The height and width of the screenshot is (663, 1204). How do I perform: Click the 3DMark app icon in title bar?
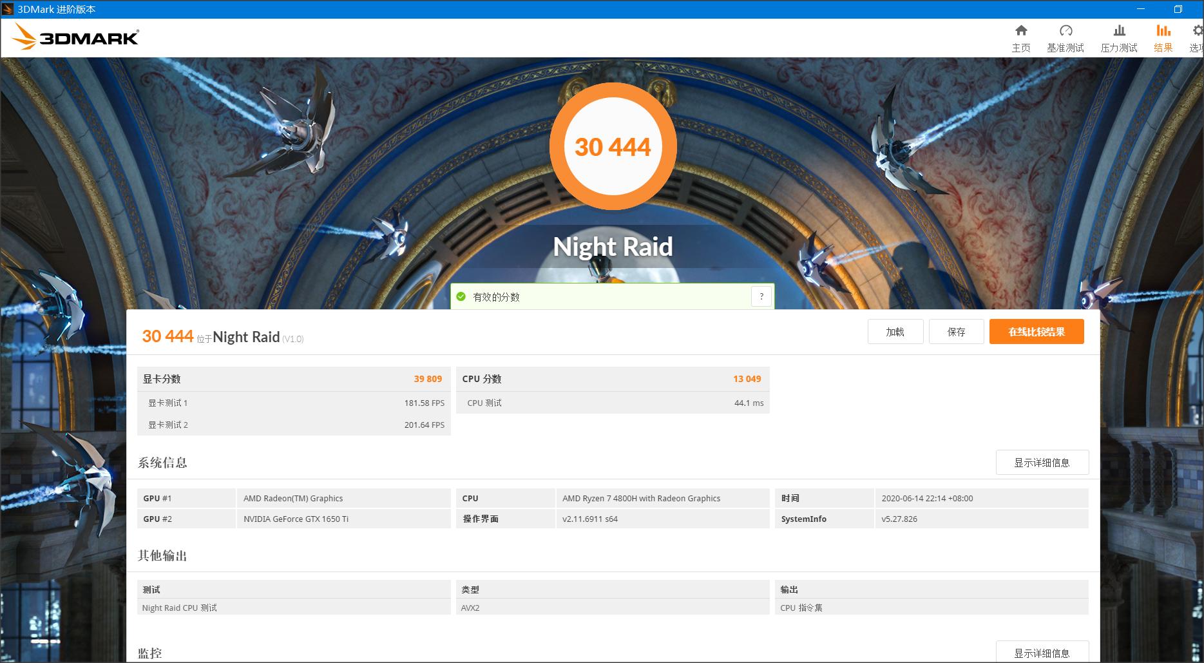[8, 9]
